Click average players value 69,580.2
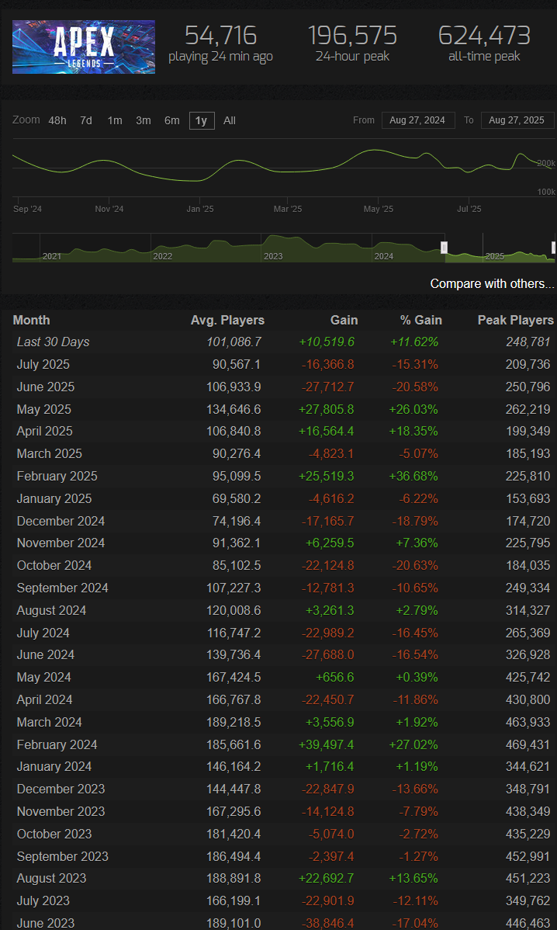Screen dimensions: 557x930 (x=237, y=499)
